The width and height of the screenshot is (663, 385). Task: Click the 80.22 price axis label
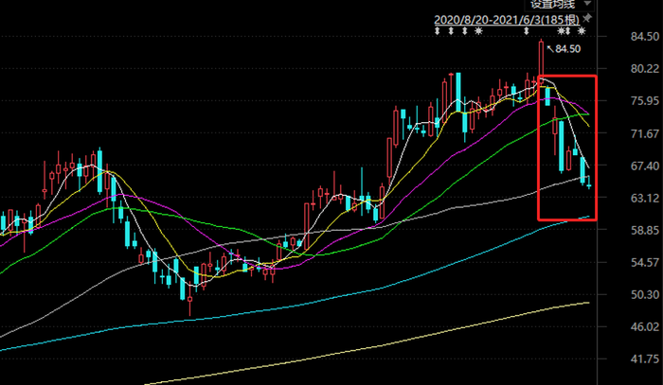pos(645,69)
